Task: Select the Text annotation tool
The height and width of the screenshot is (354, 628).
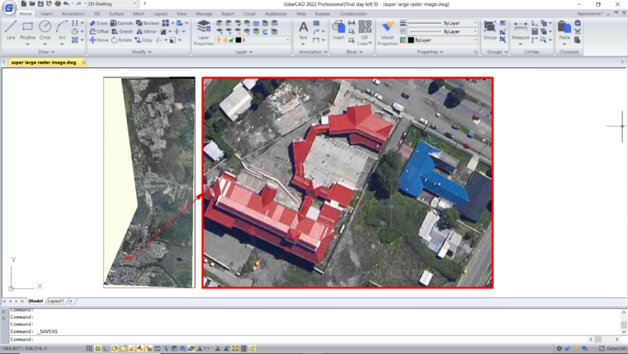Action: [x=303, y=31]
